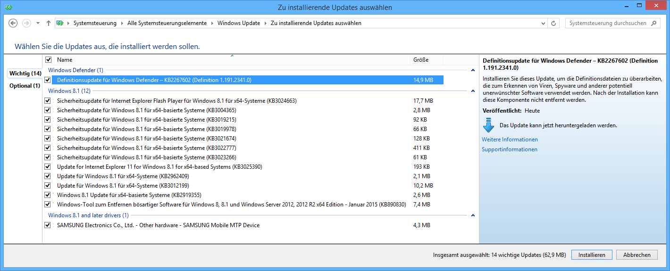Click Alle Systemsteuerungselemente breadcrumb
The width and height of the screenshot is (670, 271).
pyautogui.click(x=167, y=23)
